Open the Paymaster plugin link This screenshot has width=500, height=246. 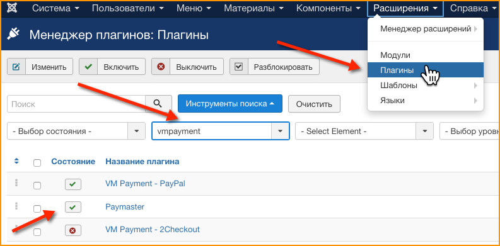coord(125,207)
